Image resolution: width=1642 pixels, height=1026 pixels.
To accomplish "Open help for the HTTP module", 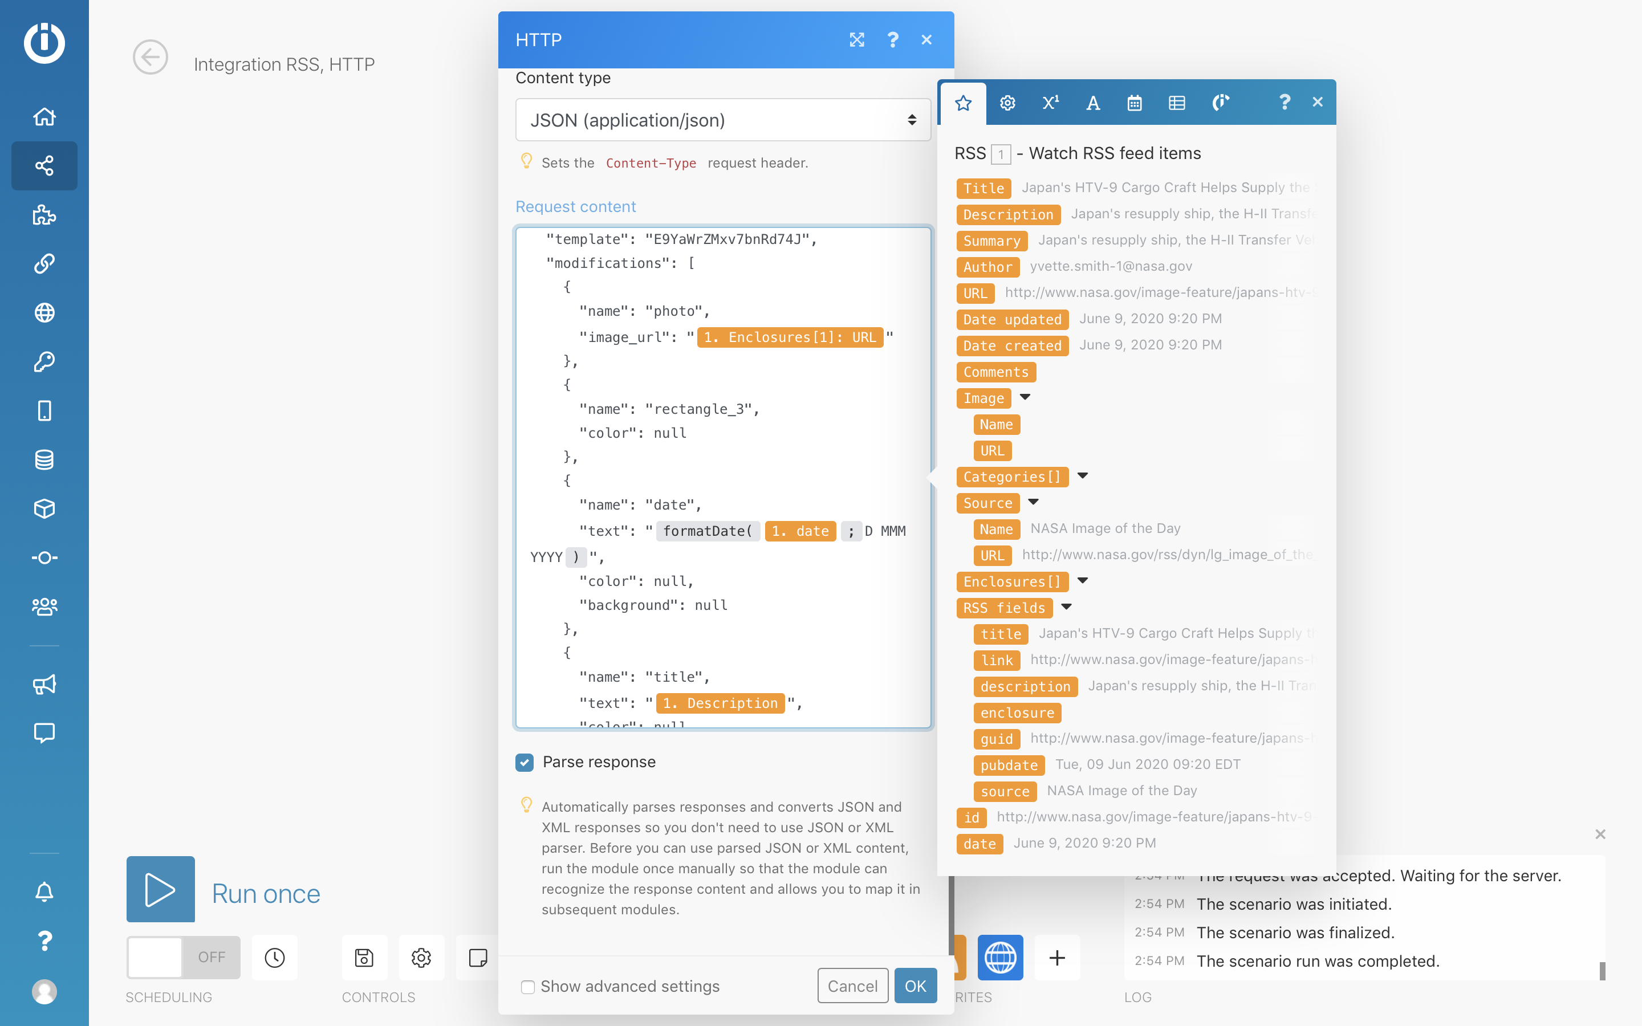I will click(893, 39).
